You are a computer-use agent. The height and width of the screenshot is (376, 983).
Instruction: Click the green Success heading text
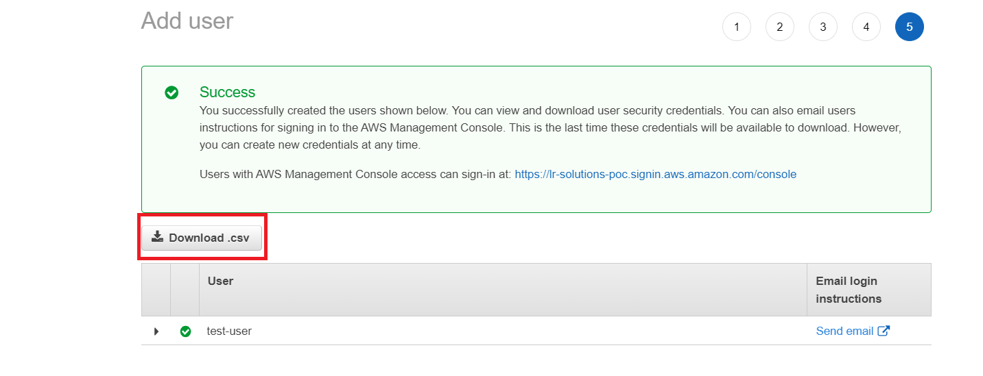(x=227, y=92)
